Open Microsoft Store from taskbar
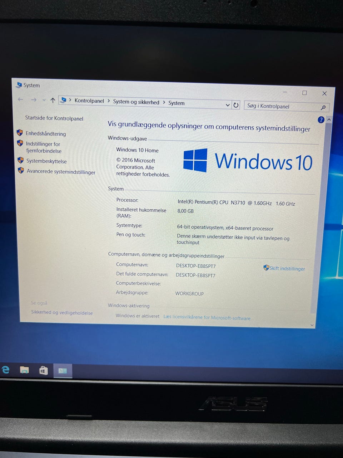The height and width of the screenshot is (458, 343). pos(43,370)
